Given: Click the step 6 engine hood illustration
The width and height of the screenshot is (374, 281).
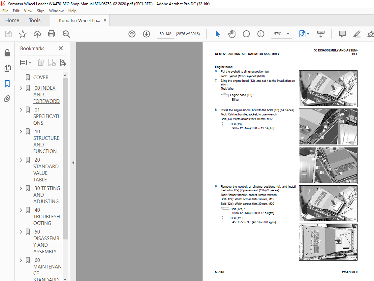Looking at the screenshot, I should (328, 88).
